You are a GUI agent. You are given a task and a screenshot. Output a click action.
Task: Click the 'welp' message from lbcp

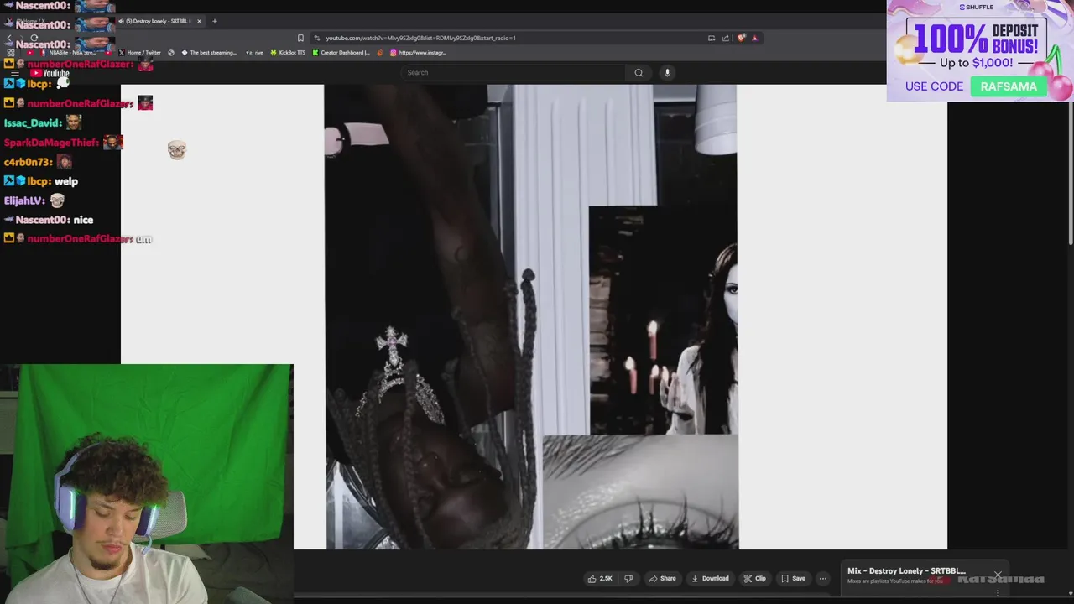66,181
